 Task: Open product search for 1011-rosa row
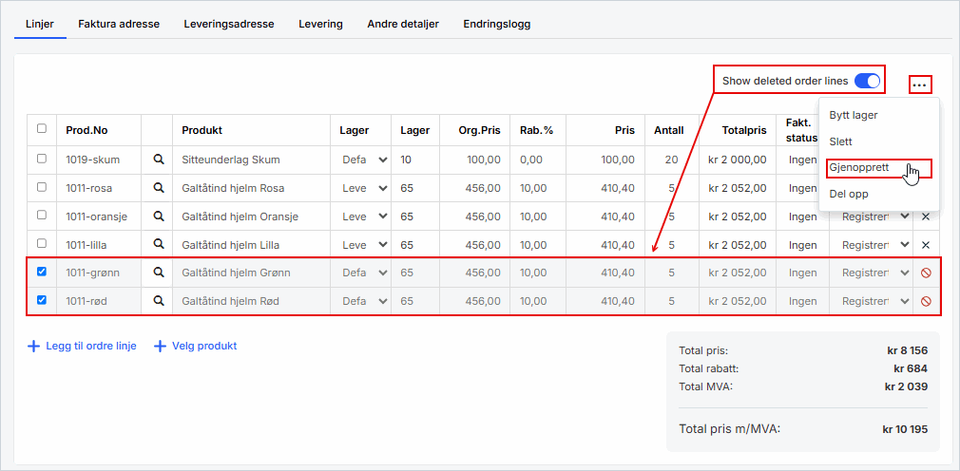[x=159, y=188]
